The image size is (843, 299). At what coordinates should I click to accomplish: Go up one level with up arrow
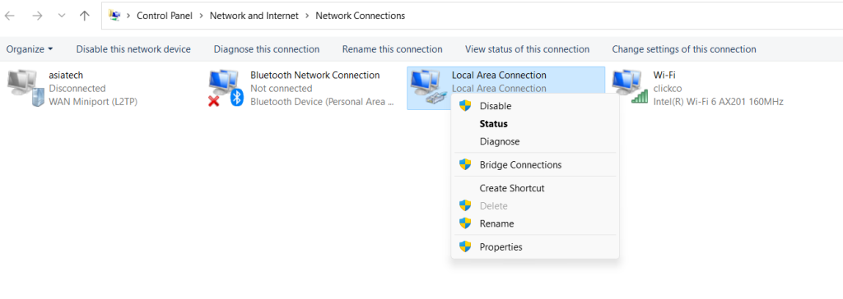click(85, 16)
